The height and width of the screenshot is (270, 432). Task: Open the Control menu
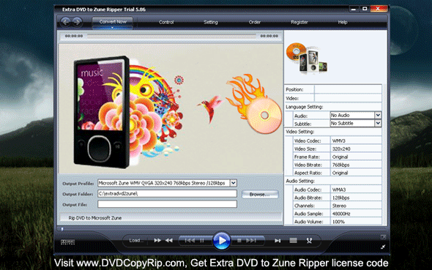(166, 22)
